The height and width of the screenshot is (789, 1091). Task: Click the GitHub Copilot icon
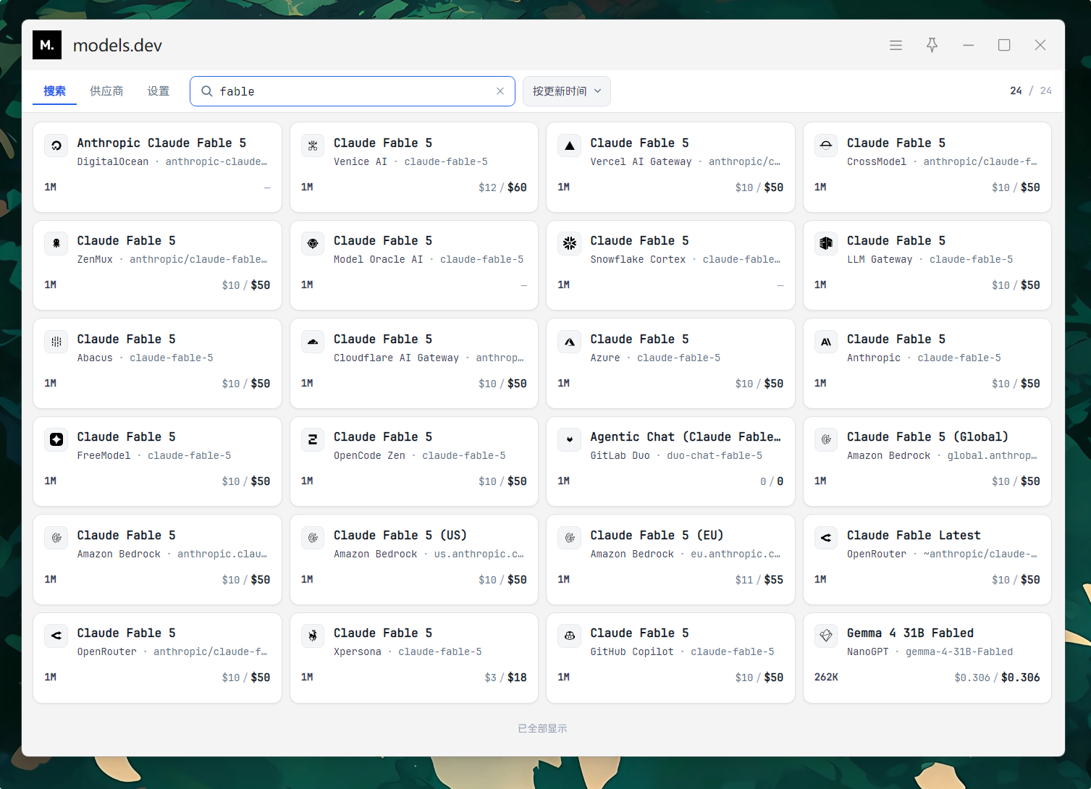click(570, 636)
